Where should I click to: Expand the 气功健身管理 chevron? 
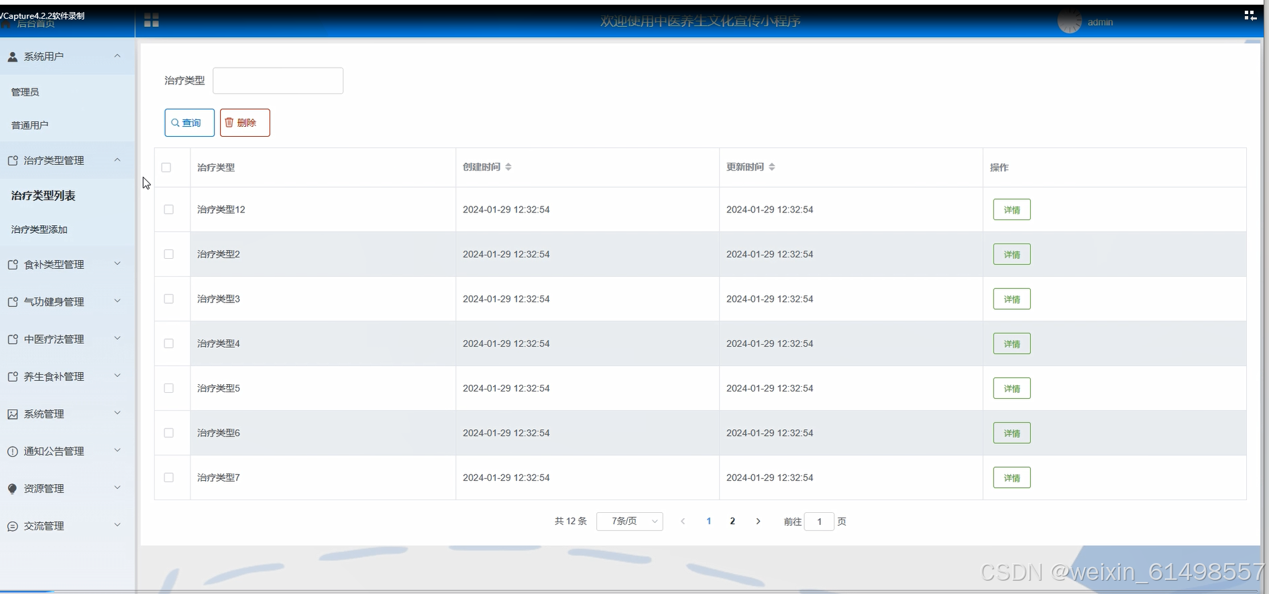click(117, 301)
